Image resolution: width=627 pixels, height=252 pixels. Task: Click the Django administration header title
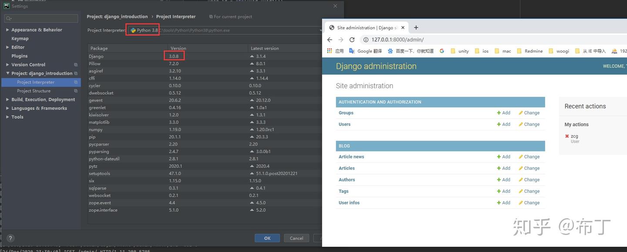(x=376, y=66)
